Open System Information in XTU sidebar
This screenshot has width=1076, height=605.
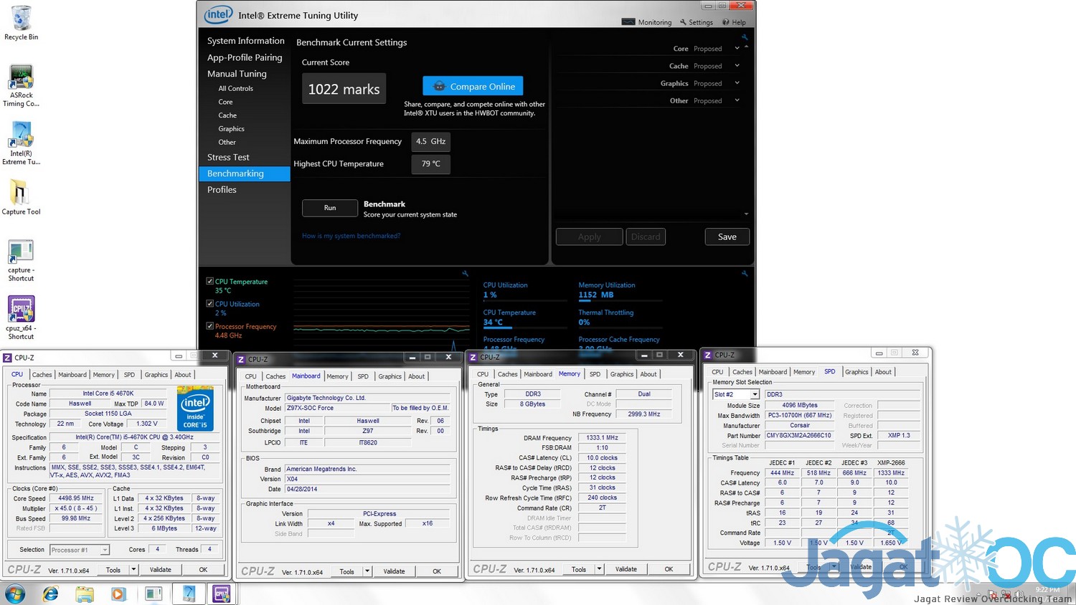pos(245,41)
